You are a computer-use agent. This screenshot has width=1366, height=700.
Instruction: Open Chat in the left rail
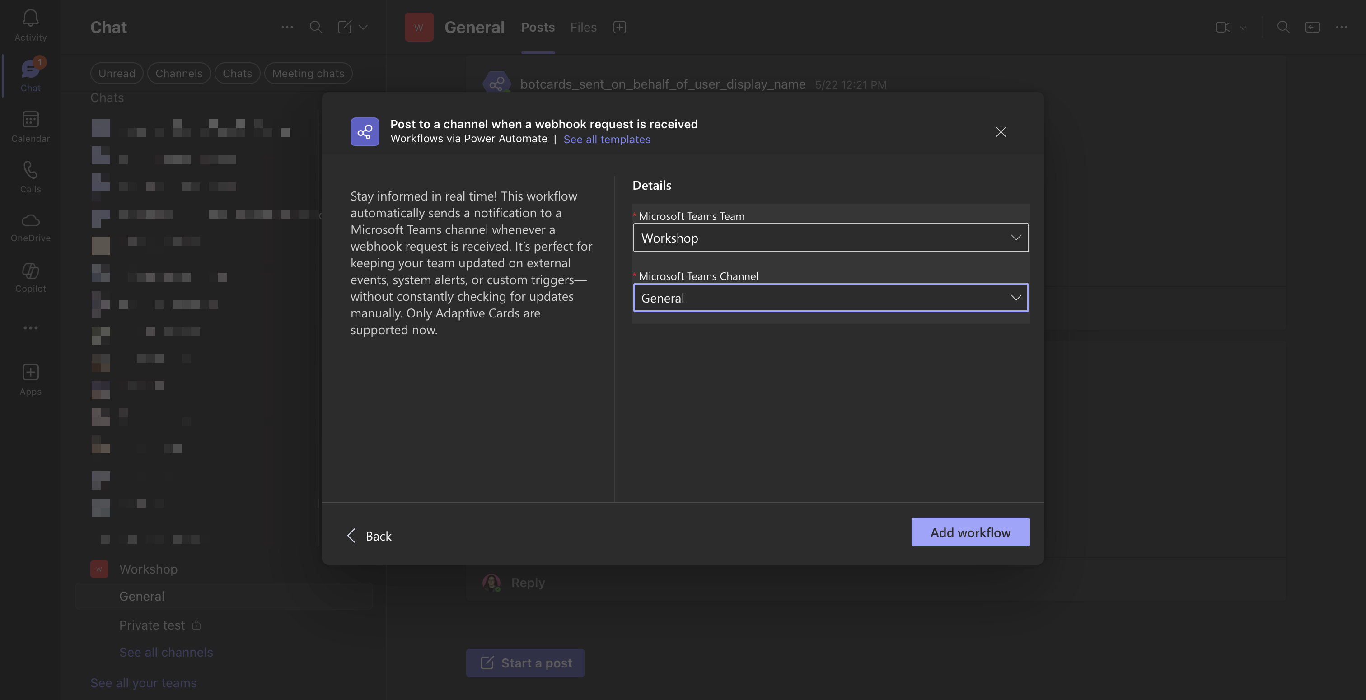click(x=30, y=75)
